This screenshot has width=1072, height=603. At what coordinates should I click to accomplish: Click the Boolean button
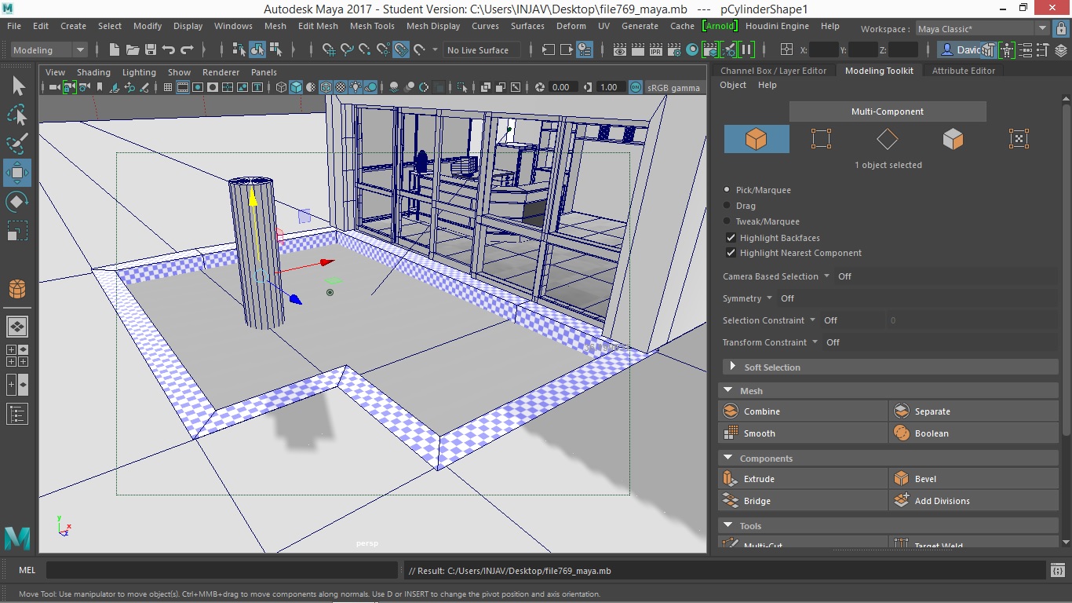pyautogui.click(x=974, y=433)
